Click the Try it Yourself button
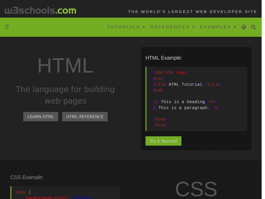Image resolution: width=265 pixels, height=199 pixels. [x=163, y=141]
